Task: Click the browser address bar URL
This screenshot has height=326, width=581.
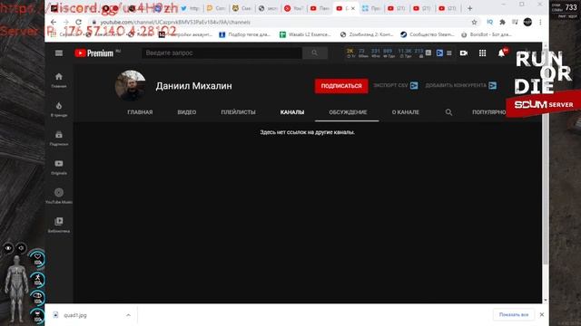Action: pos(175,22)
